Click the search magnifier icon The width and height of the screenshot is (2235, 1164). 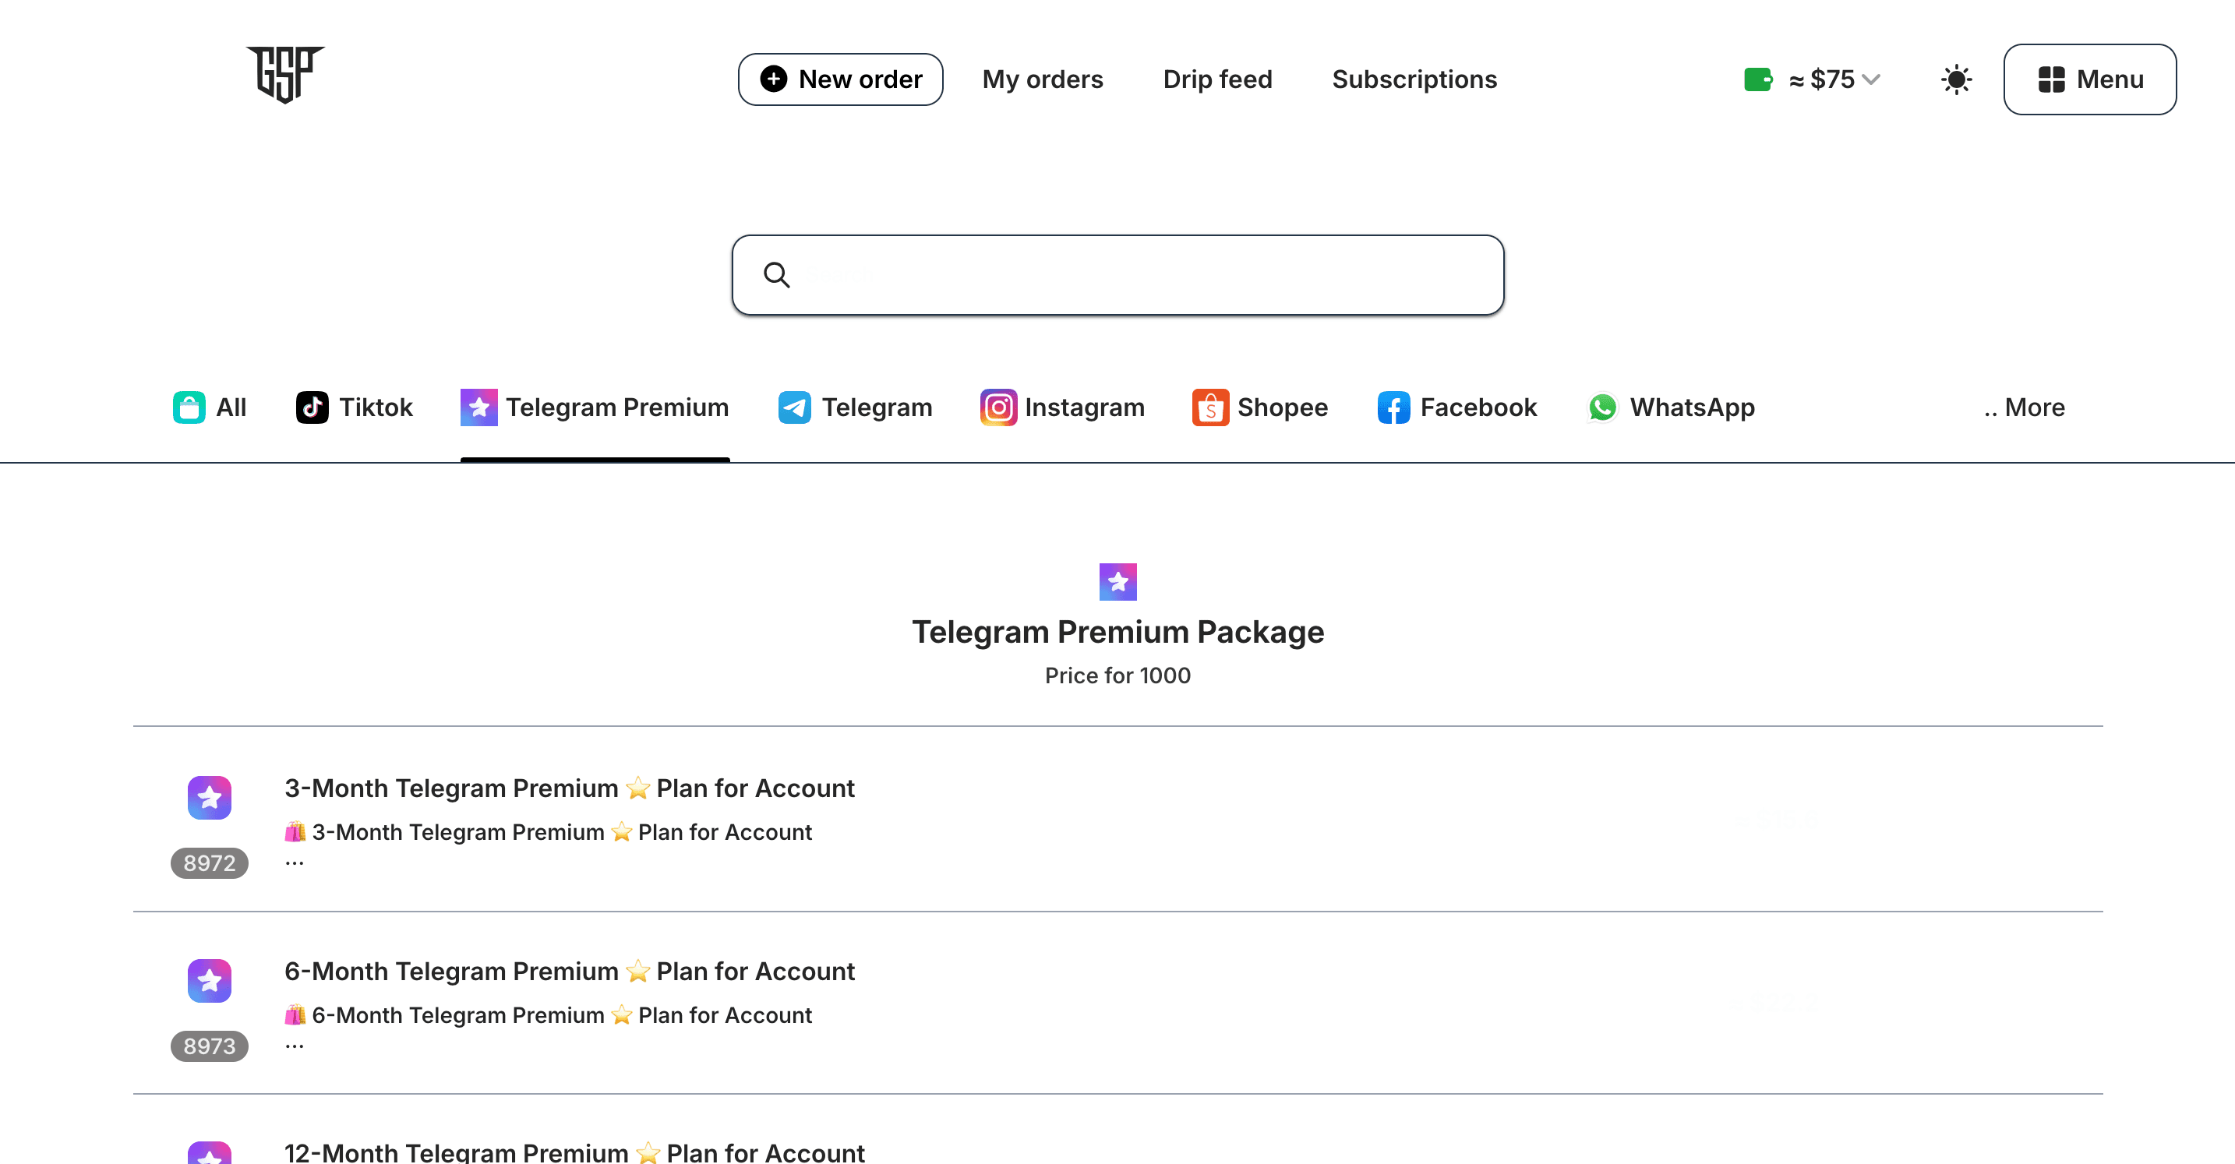point(776,275)
